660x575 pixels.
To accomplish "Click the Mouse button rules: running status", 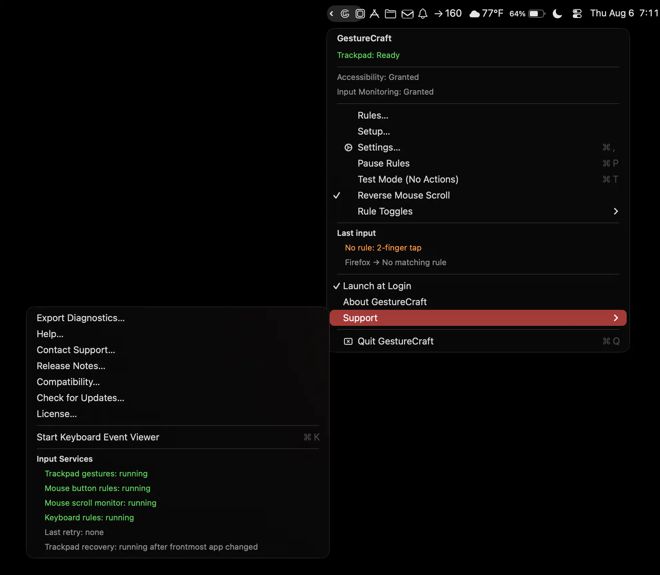I will click(98, 488).
